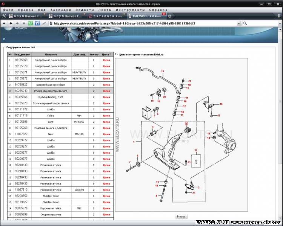Click the search magnifier icon
This screenshot has height=226, width=283.
click(x=245, y=23)
